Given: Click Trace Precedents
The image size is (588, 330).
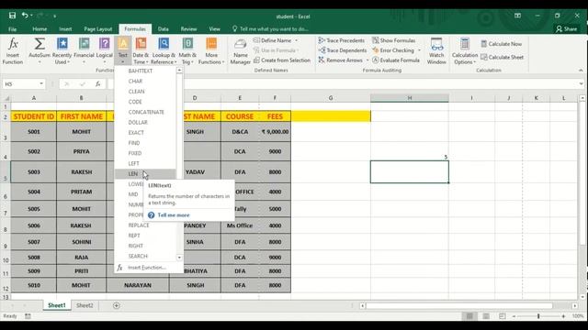Looking at the screenshot, I should (342, 40).
